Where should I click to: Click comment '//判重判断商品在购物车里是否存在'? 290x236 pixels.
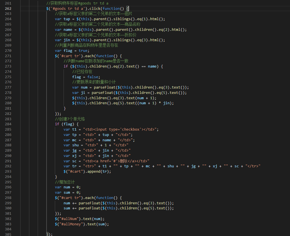(87, 45)
